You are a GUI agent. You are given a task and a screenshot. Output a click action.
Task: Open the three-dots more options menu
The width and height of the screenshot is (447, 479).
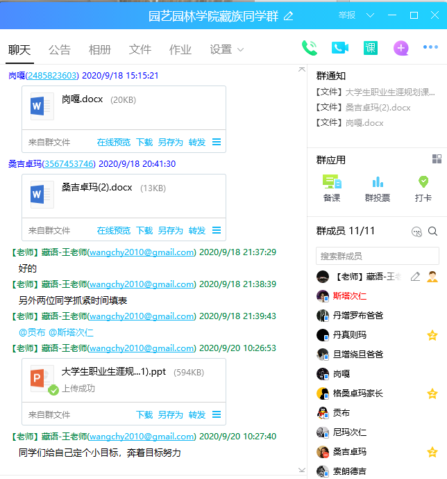click(430, 47)
